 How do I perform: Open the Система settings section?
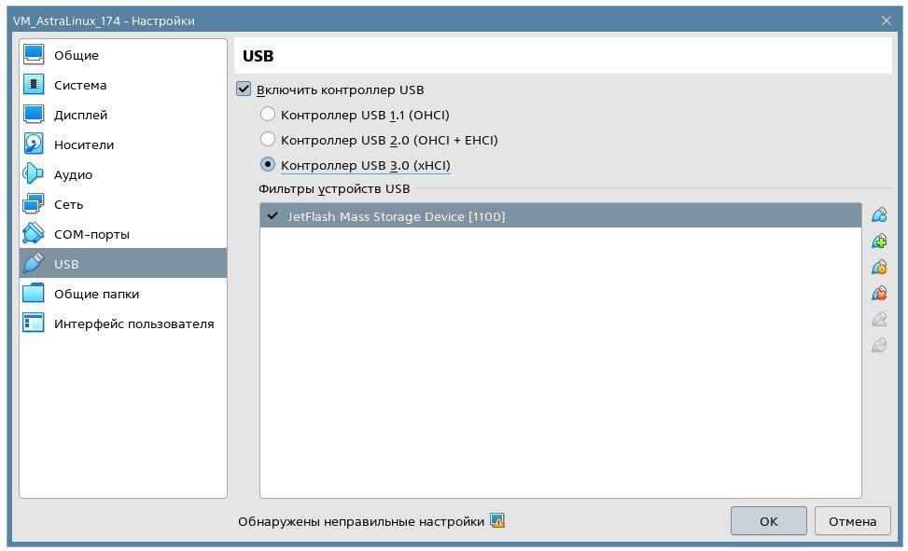[80, 85]
